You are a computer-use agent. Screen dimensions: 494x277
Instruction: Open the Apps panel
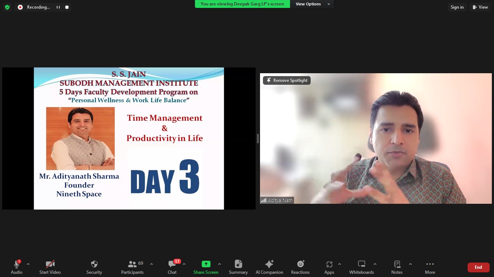click(329, 267)
